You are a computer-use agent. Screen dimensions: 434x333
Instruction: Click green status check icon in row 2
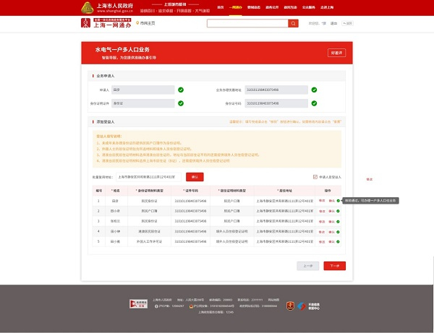tap(339, 211)
